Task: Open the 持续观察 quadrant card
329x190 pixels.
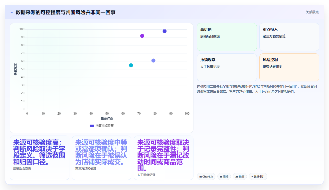Action: [x=227, y=67]
